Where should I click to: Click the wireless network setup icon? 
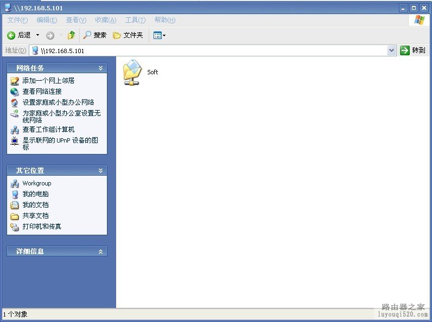tap(14, 113)
